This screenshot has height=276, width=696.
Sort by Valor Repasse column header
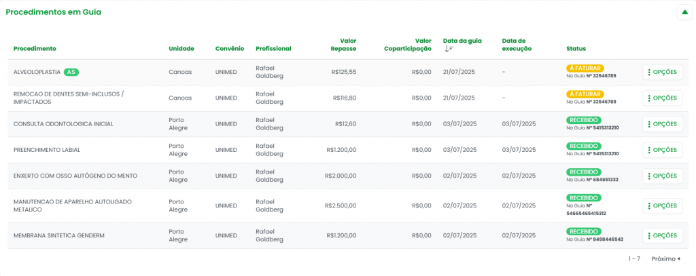(343, 45)
